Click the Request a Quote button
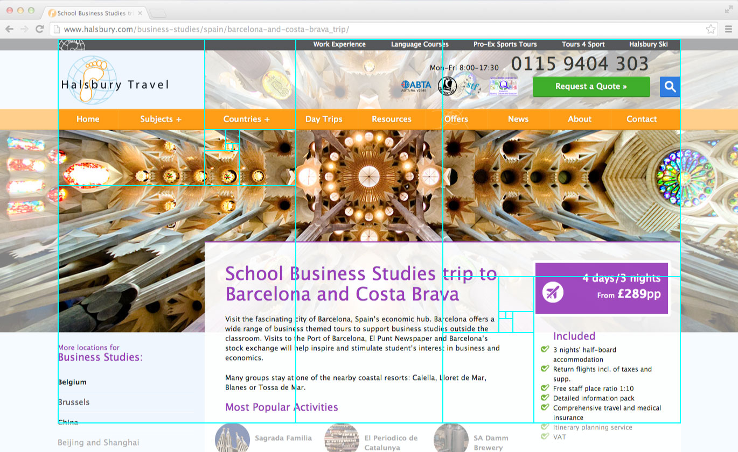Image resolution: width=738 pixels, height=452 pixels. [591, 87]
